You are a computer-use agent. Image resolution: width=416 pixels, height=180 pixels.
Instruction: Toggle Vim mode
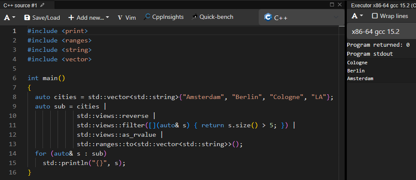click(x=126, y=18)
